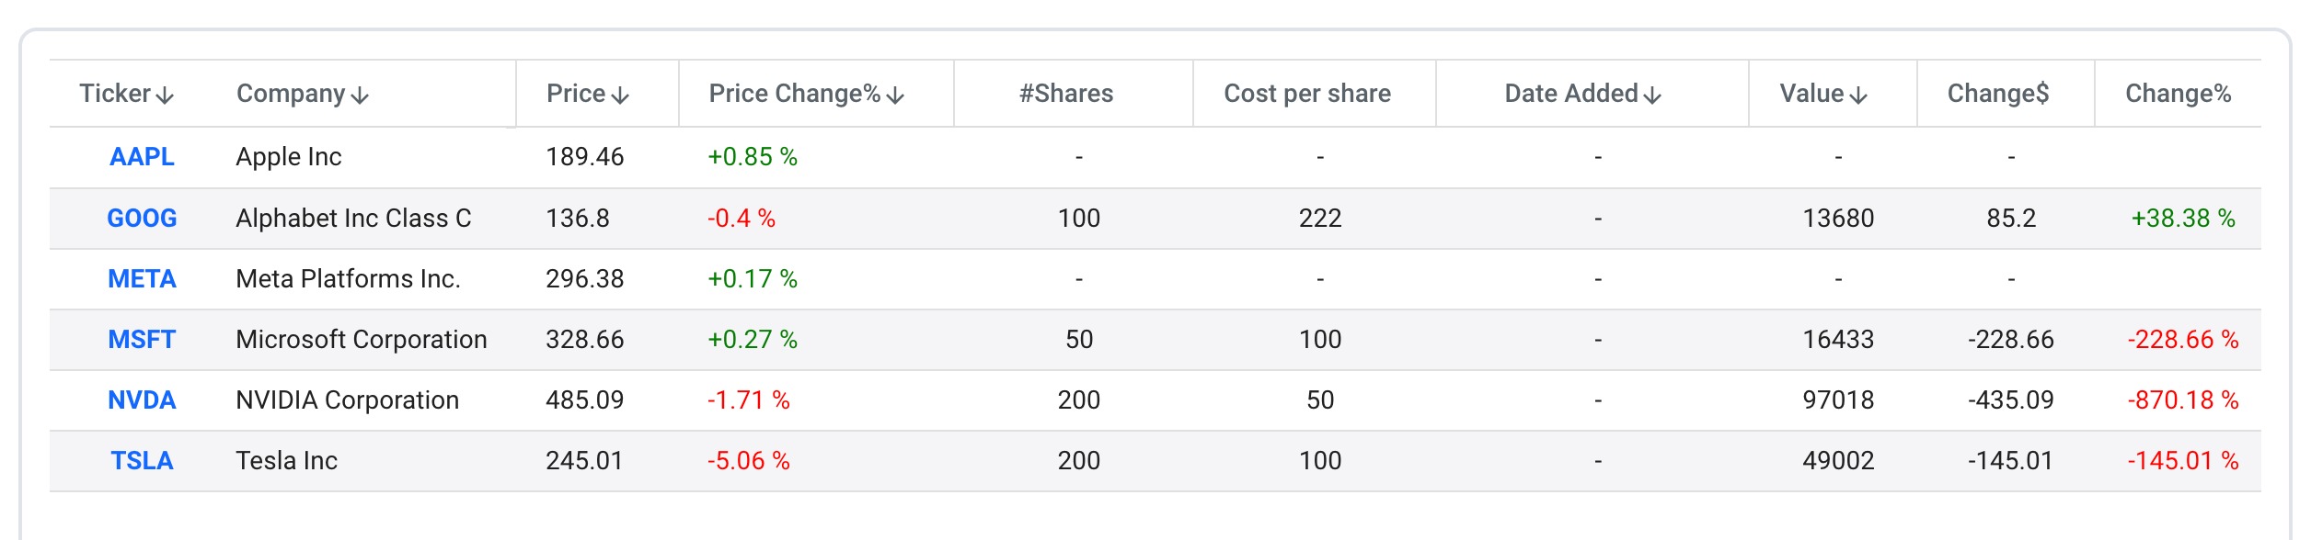Select MSFT cost per share 100

[x=1320, y=339]
